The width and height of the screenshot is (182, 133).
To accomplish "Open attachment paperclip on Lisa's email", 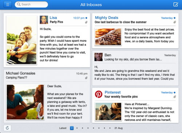I will coord(86,22).
